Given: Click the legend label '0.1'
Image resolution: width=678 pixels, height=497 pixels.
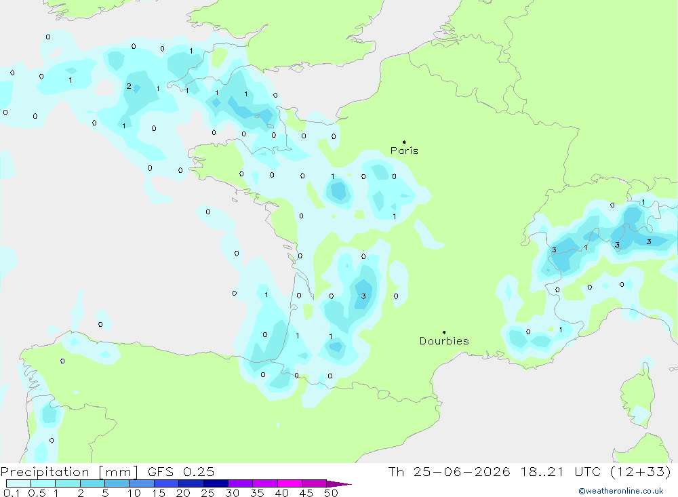Looking at the screenshot, I should coord(12,493).
